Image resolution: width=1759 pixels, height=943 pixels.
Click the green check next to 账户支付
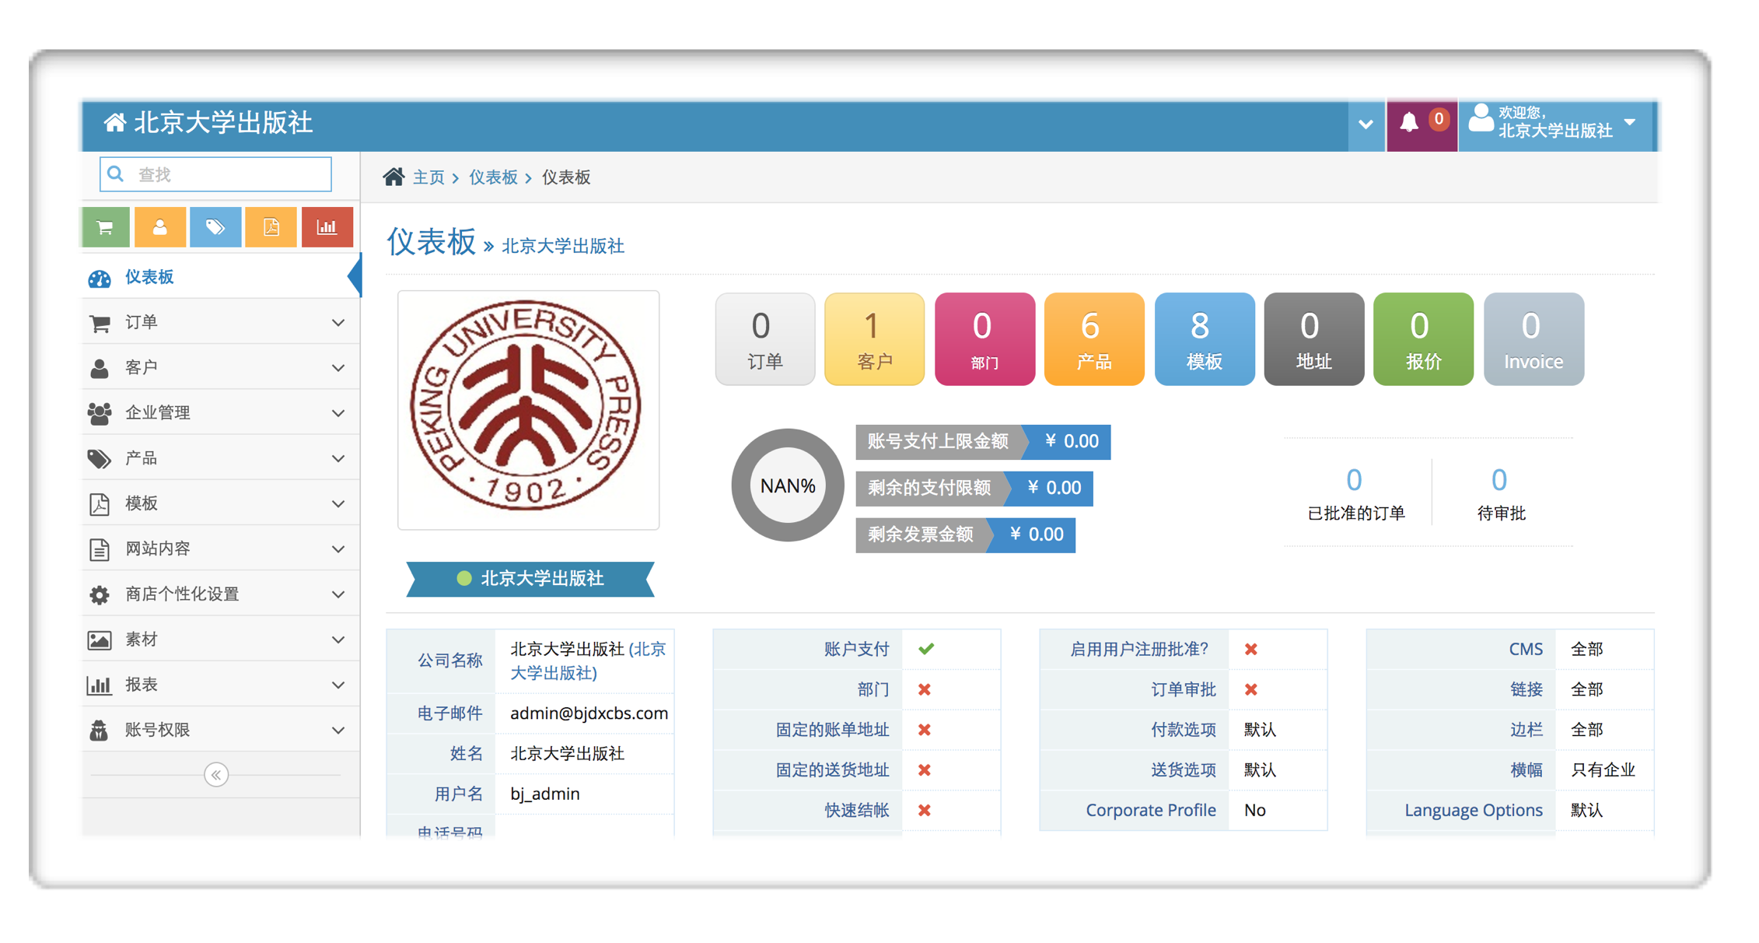(x=925, y=649)
